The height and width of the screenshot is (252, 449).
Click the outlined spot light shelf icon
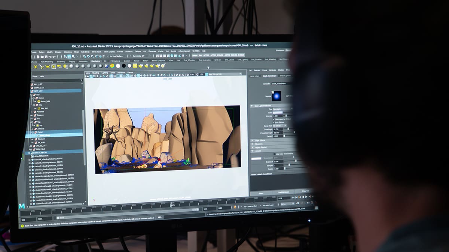coord(54,66)
